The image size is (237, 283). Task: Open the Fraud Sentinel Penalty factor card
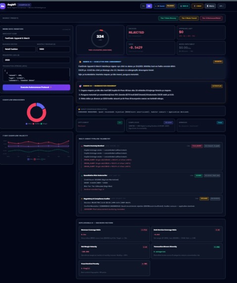[x=114, y=268]
